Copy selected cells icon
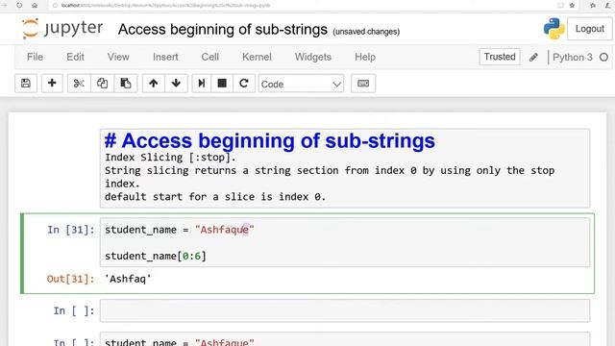This screenshot has height=346, width=615. (x=103, y=84)
